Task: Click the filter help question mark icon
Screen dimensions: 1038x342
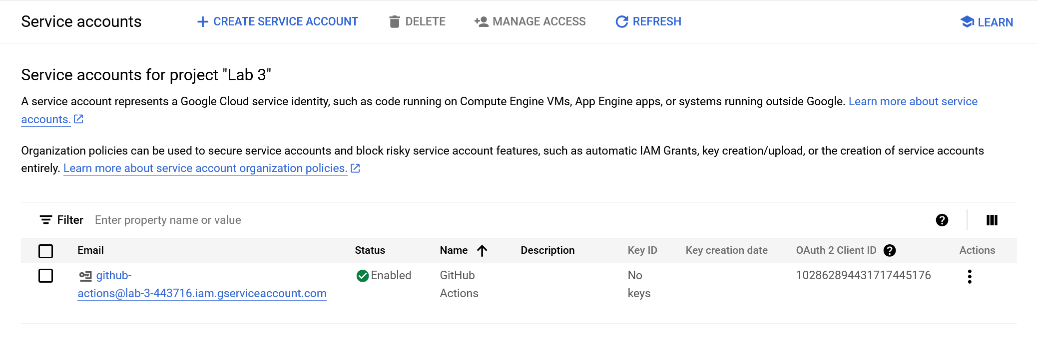Action: [x=942, y=220]
